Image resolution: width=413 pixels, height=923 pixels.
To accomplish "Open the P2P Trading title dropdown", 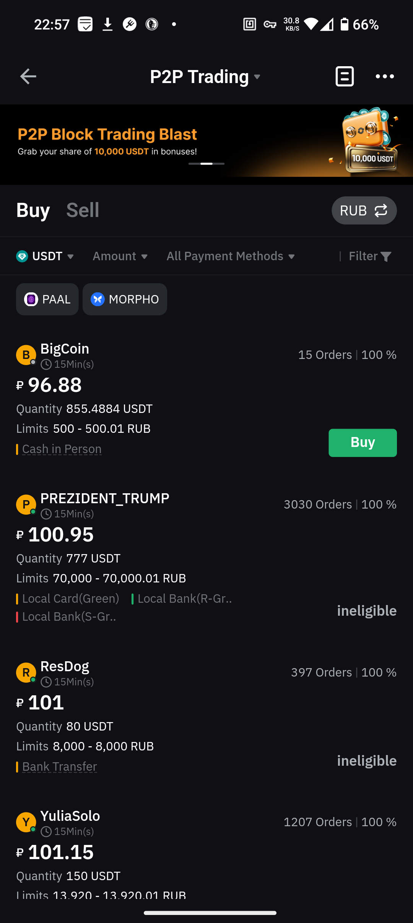I will [205, 77].
